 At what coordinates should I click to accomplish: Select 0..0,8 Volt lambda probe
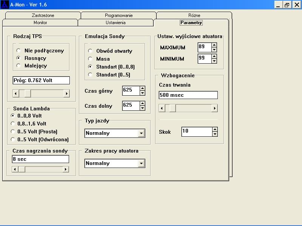click(26, 116)
